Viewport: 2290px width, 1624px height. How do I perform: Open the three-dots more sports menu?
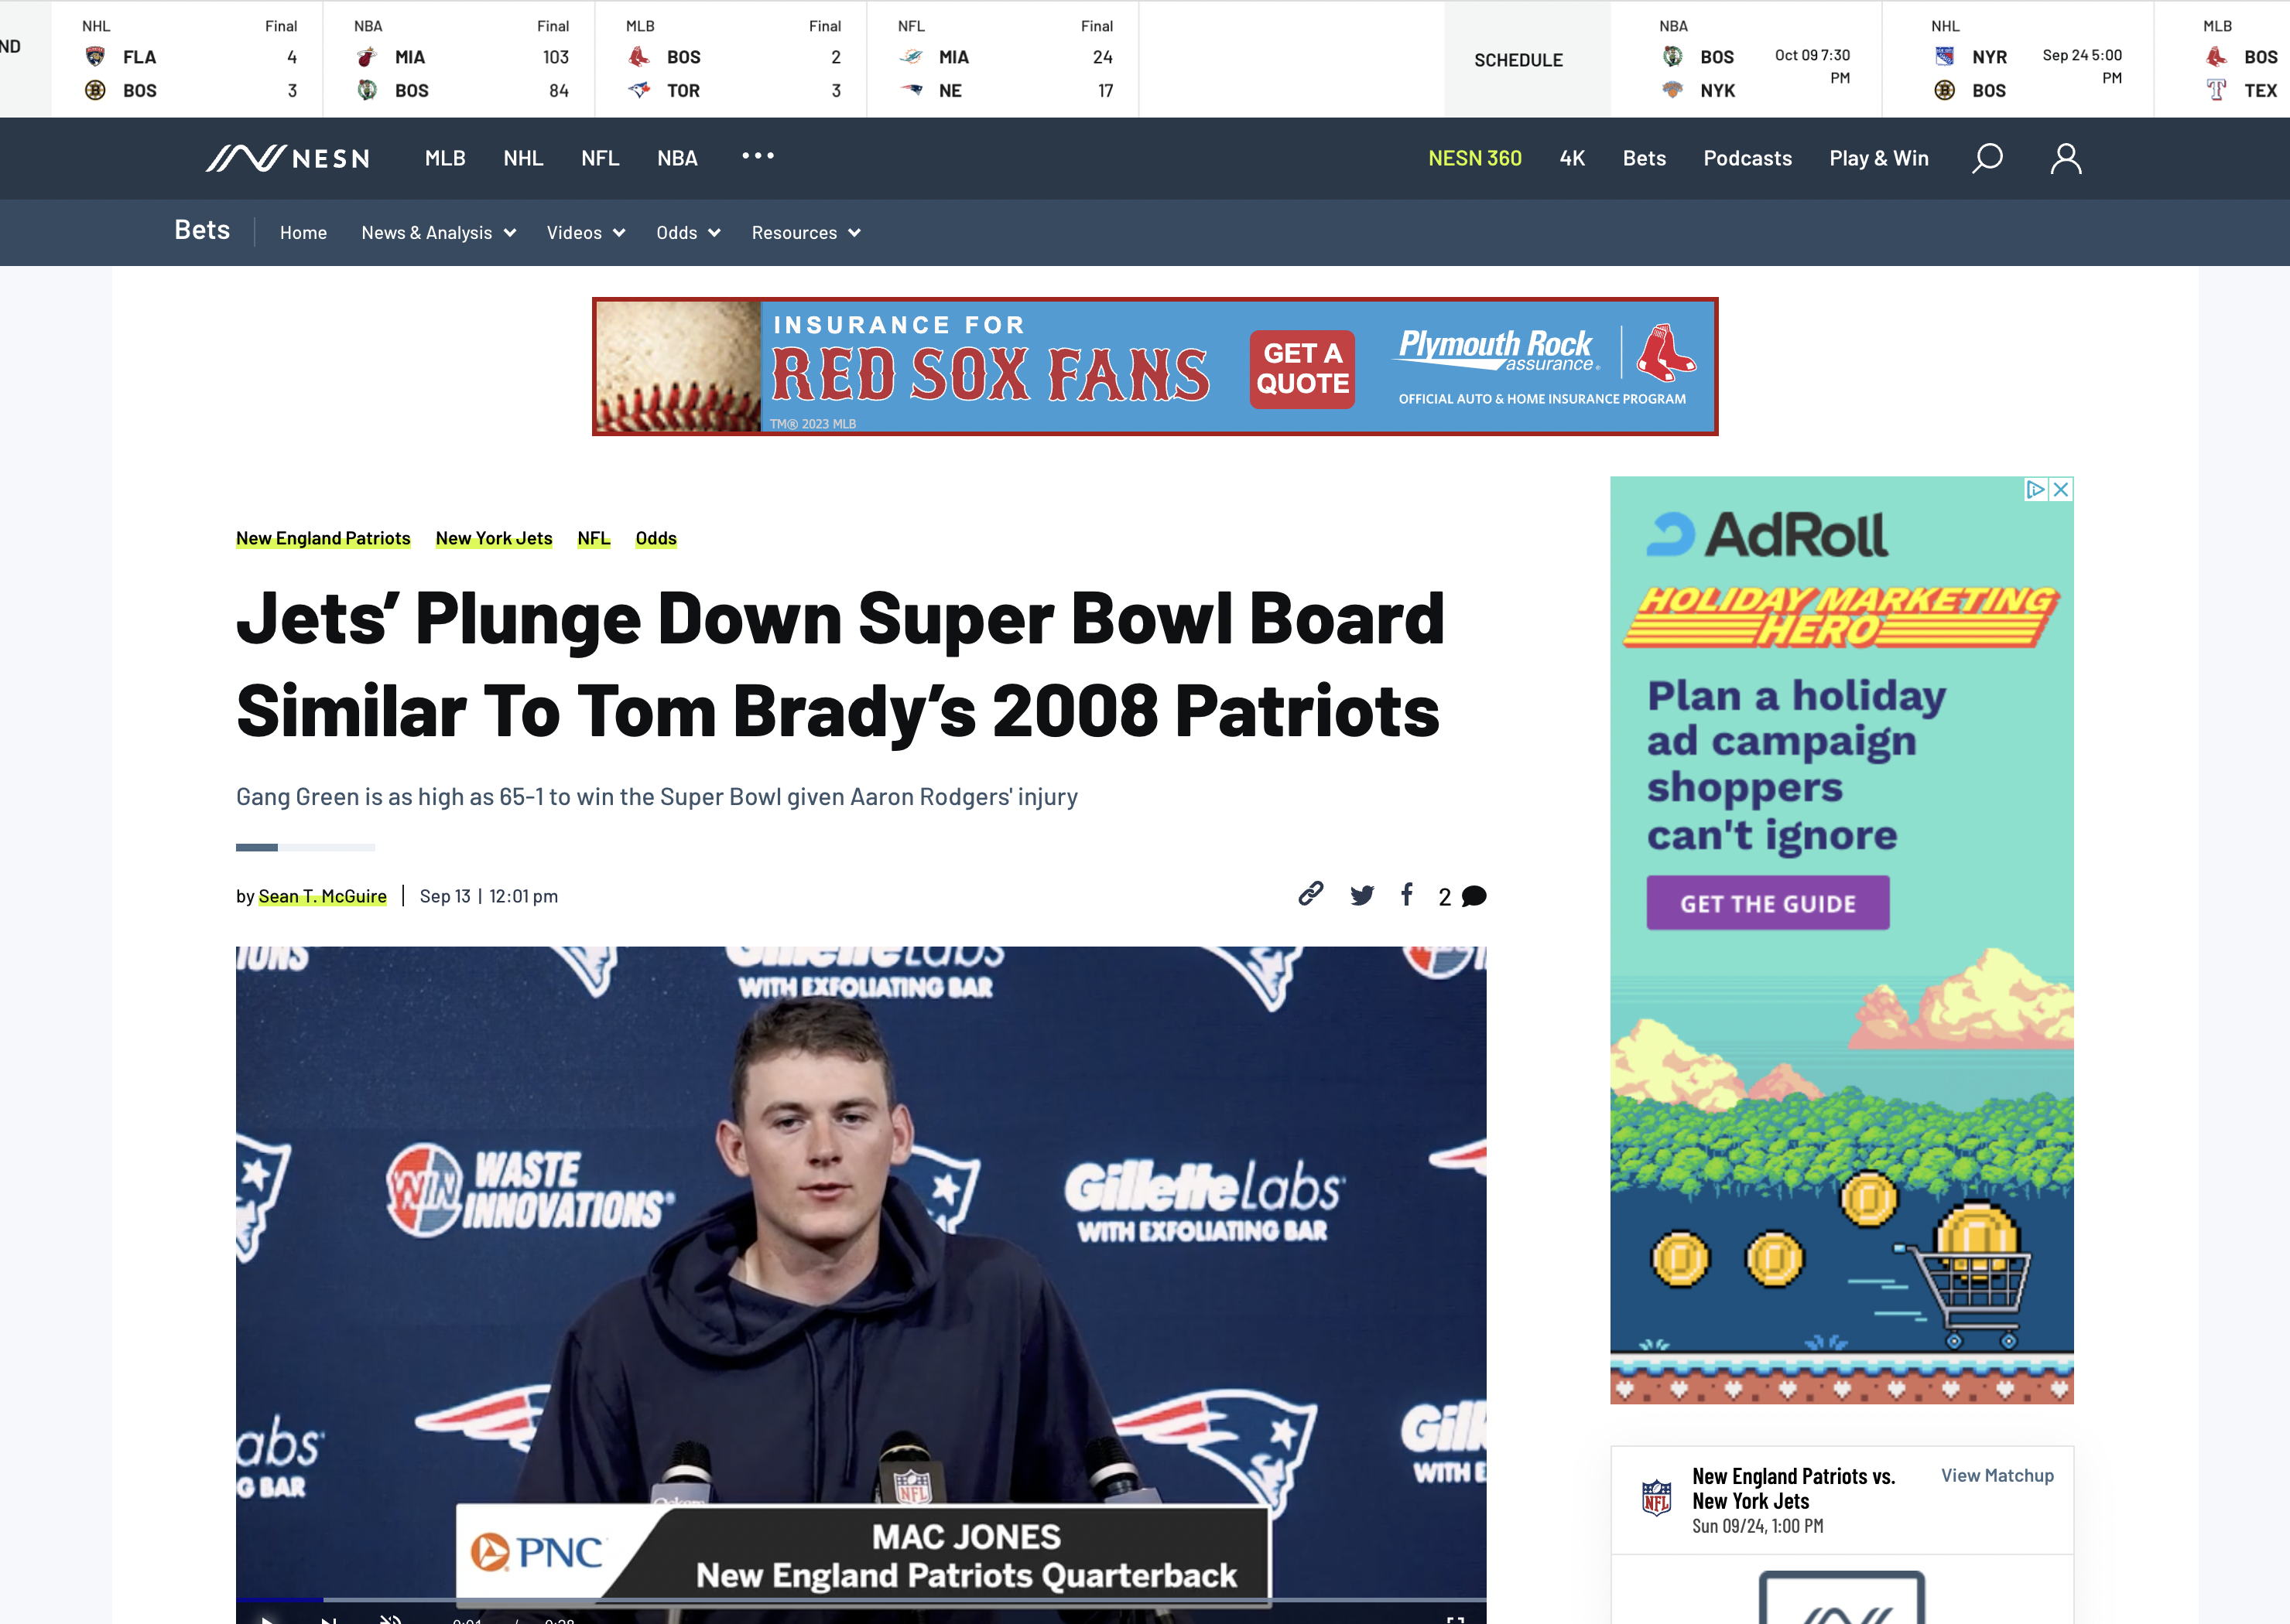tap(758, 156)
